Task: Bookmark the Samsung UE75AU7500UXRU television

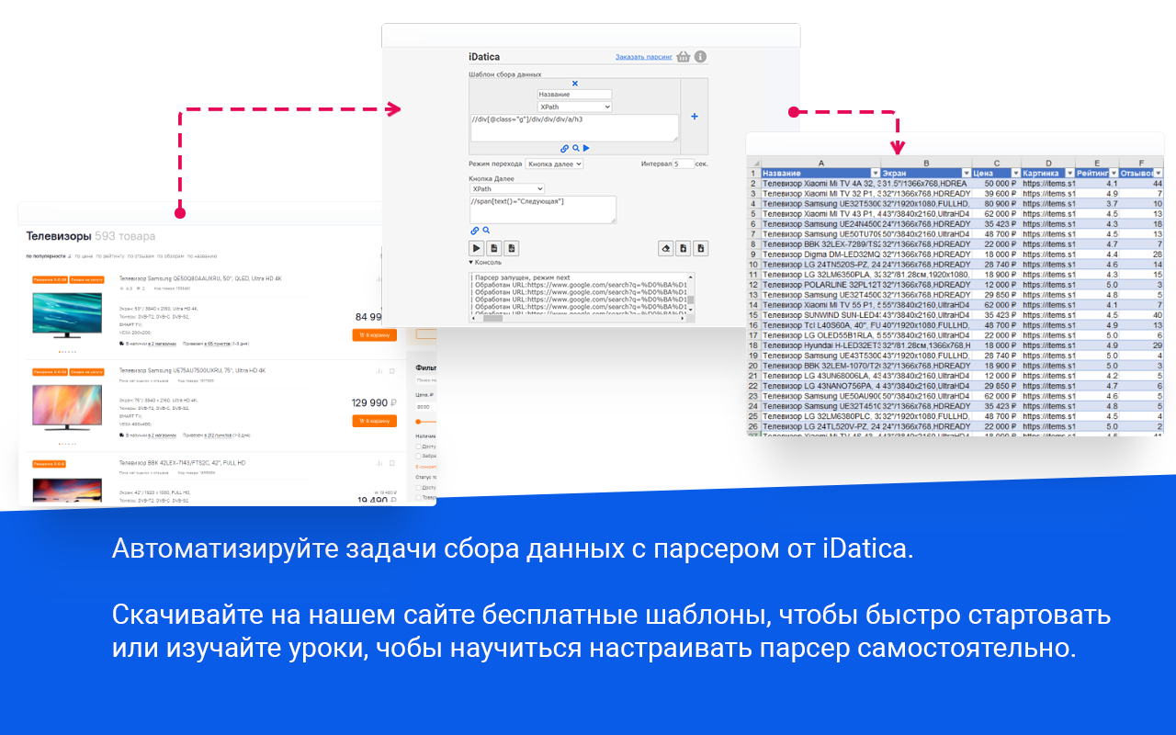Action: (391, 371)
